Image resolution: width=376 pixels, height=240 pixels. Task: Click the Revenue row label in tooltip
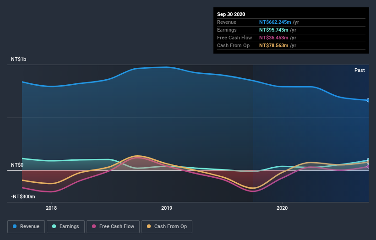227,22
